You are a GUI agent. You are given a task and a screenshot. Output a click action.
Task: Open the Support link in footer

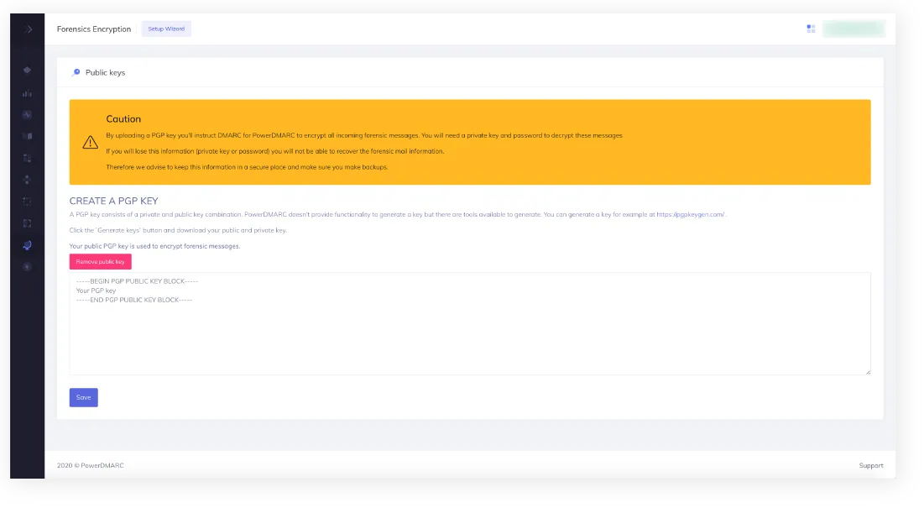click(x=871, y=465)
